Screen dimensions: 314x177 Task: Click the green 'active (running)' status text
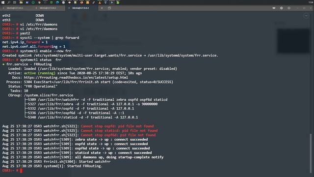coord(40,73)
